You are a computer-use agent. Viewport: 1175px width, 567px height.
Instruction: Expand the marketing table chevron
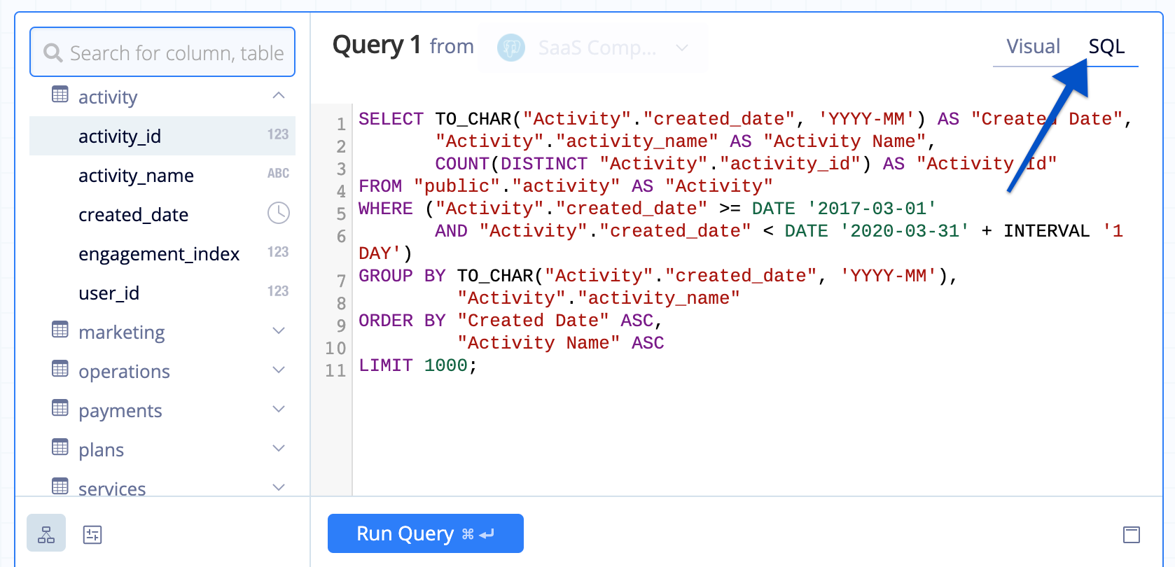pos(278,330)
